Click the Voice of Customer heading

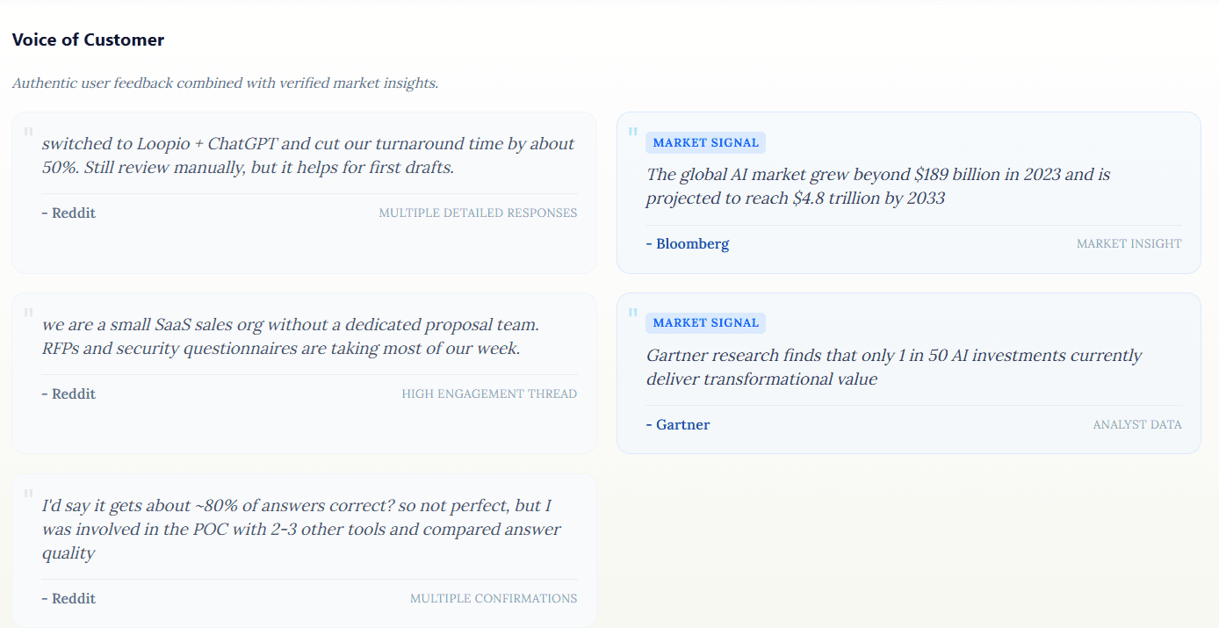pyautogui.click(x=88, y=40)
